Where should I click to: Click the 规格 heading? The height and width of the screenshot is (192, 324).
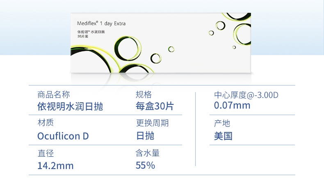click(x=144, y=95)
